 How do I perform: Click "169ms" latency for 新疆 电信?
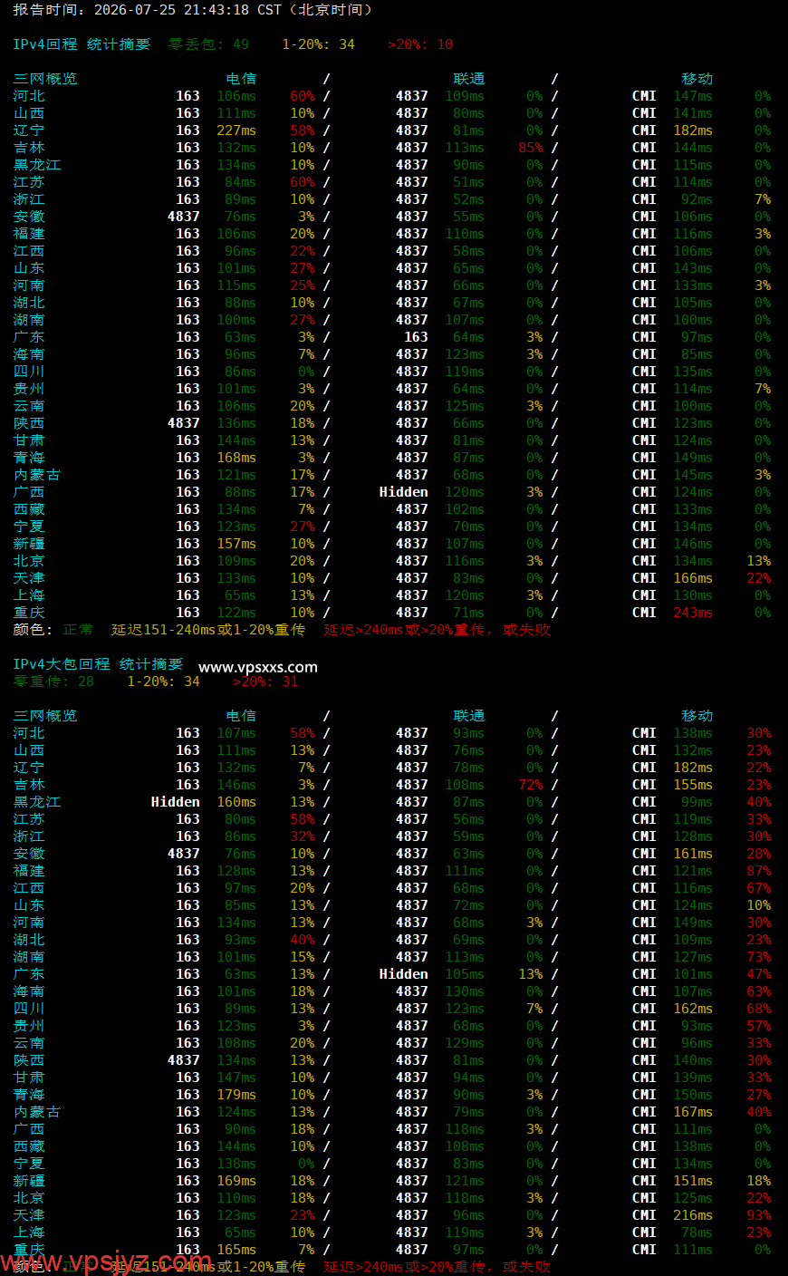click(x=236, y=1181)
